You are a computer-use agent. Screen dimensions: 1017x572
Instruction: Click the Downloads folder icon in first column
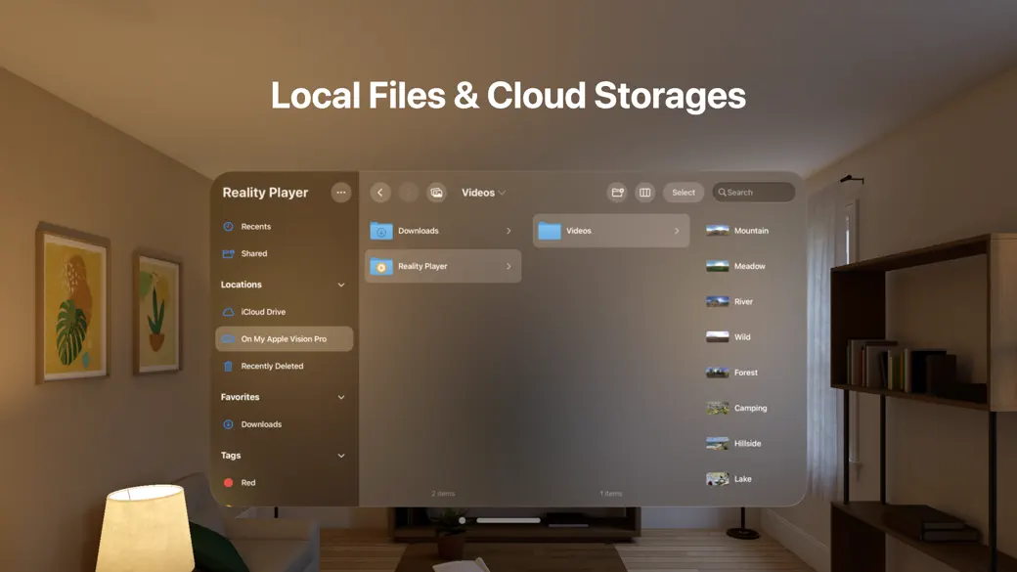(x=381, y=231)
